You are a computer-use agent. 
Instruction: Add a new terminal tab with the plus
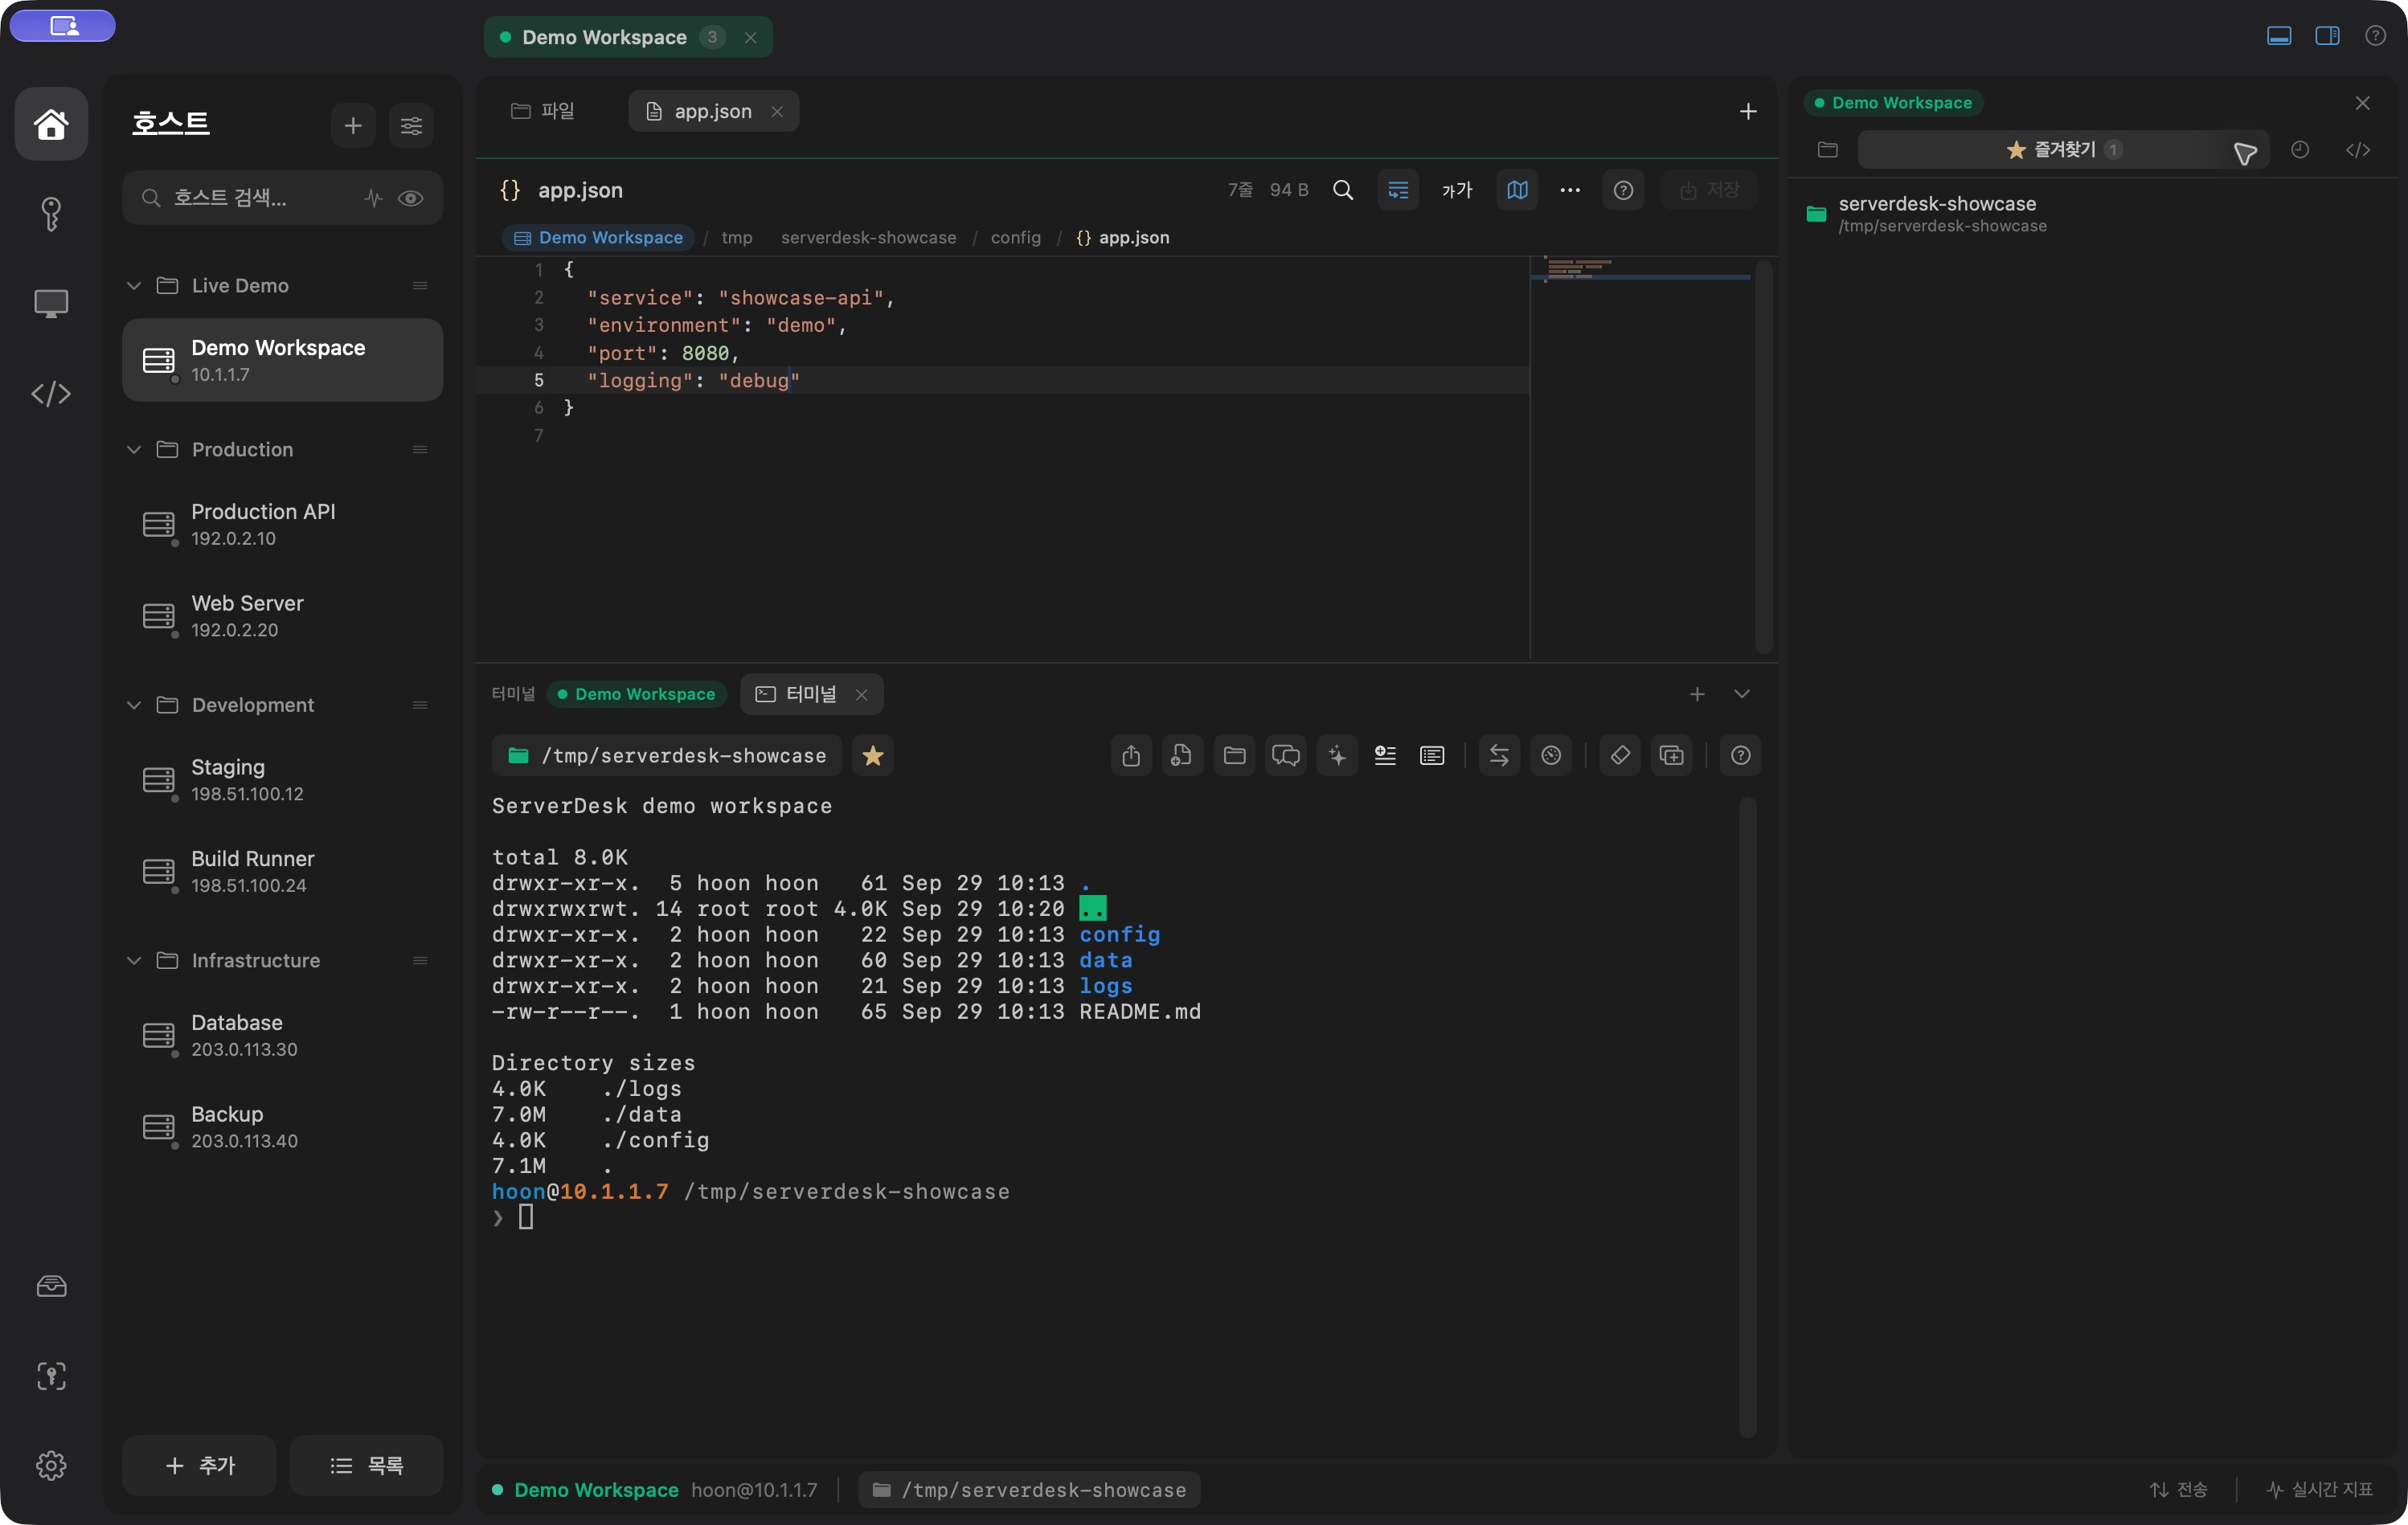(1697, 694)
